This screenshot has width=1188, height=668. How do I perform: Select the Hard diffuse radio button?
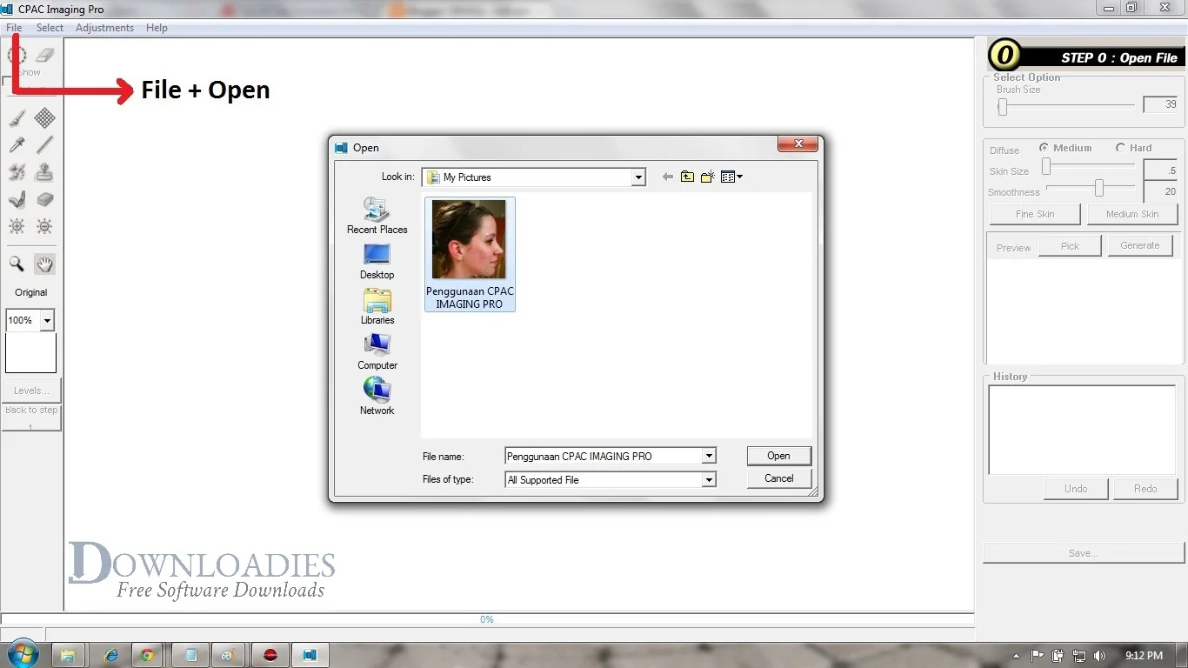click(x=1120, y=148)
